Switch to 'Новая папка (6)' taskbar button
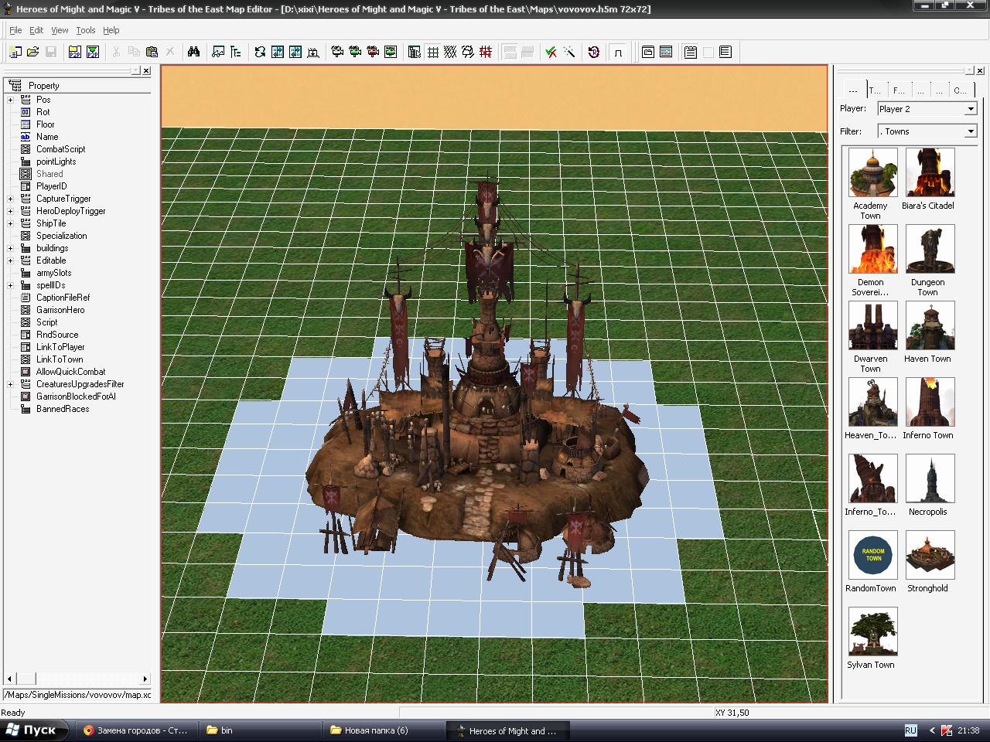Viewport: 990px width, 742px height. 383,730
